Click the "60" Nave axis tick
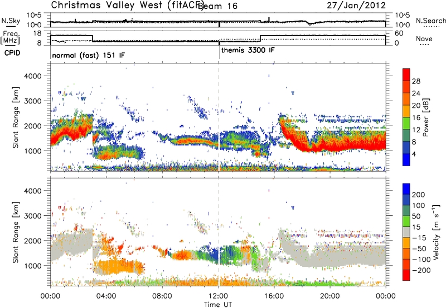The image size is (446, 308). (399, 33)
